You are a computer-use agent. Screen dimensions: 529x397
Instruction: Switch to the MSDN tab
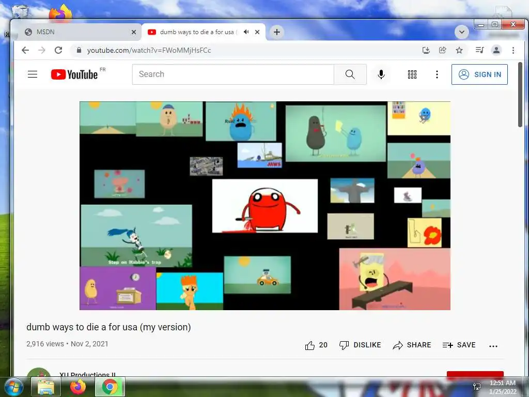(x=79, y=32)
